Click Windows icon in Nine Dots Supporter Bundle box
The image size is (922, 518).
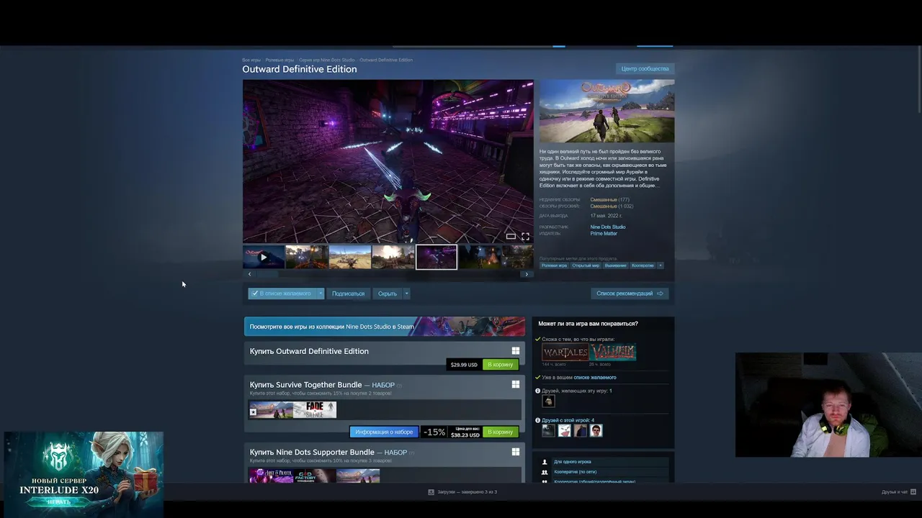click(x=515, y=452)
